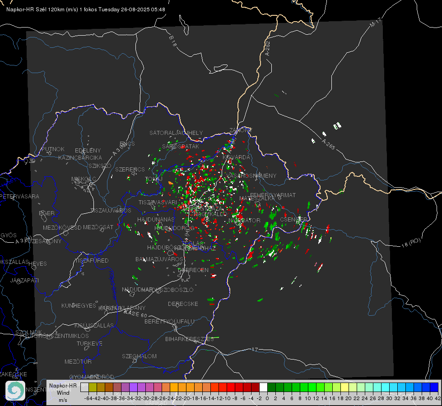Click the HAJDÚNÁNÁS city label
The height and width of the screenshot is (406, 442).
(x=156, y=219)
